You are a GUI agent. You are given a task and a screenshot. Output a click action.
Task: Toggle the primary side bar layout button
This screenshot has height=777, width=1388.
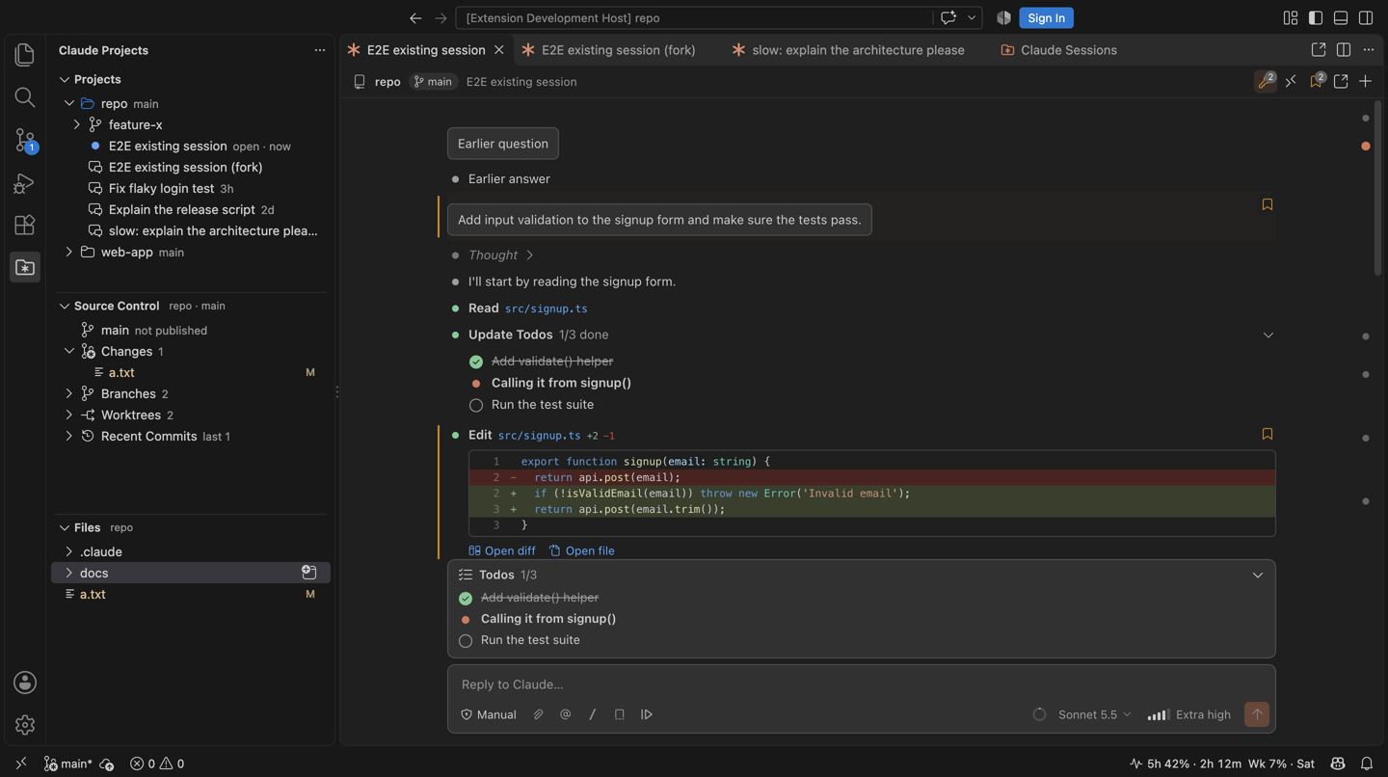point(1316,18)
